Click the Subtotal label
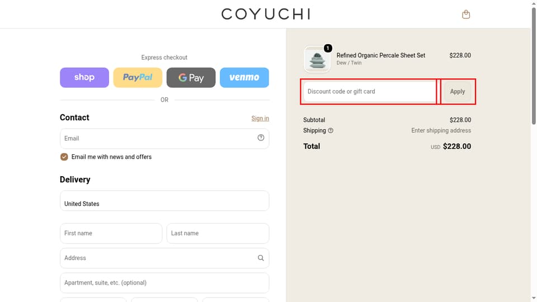 [x=314, y=120]
